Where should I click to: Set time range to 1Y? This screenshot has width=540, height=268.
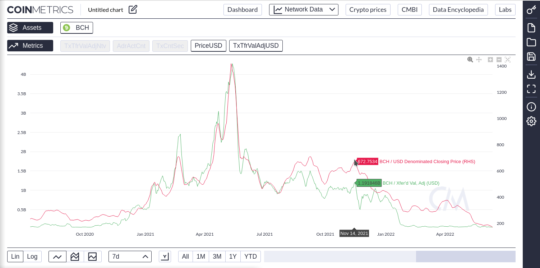click(233, 257)
